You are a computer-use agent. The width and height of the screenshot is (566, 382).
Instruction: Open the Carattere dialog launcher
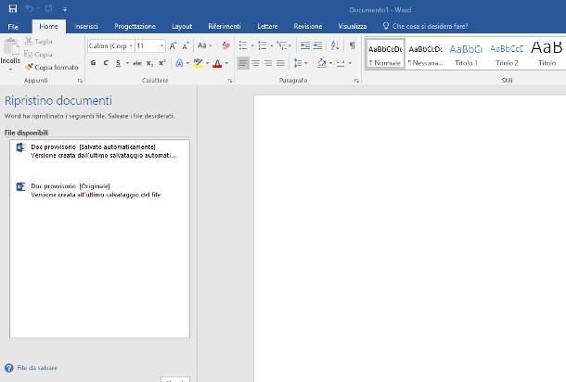230,81
